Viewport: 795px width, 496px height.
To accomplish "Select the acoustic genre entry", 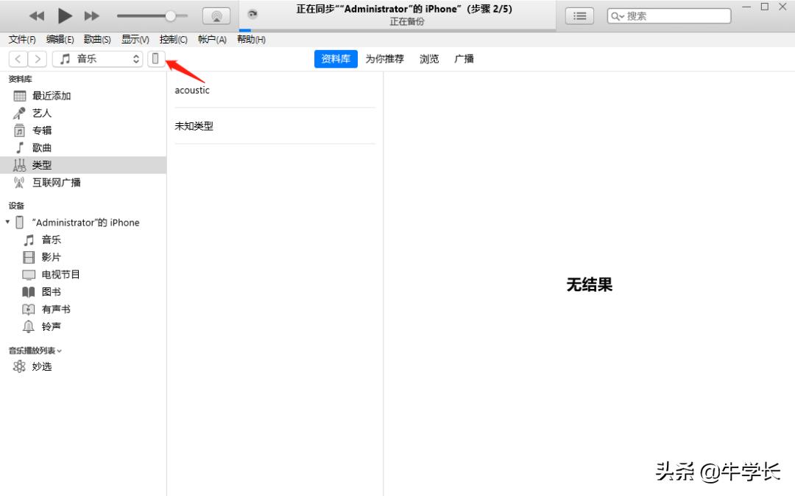I will pyautogui.click(x=192, y=90).
